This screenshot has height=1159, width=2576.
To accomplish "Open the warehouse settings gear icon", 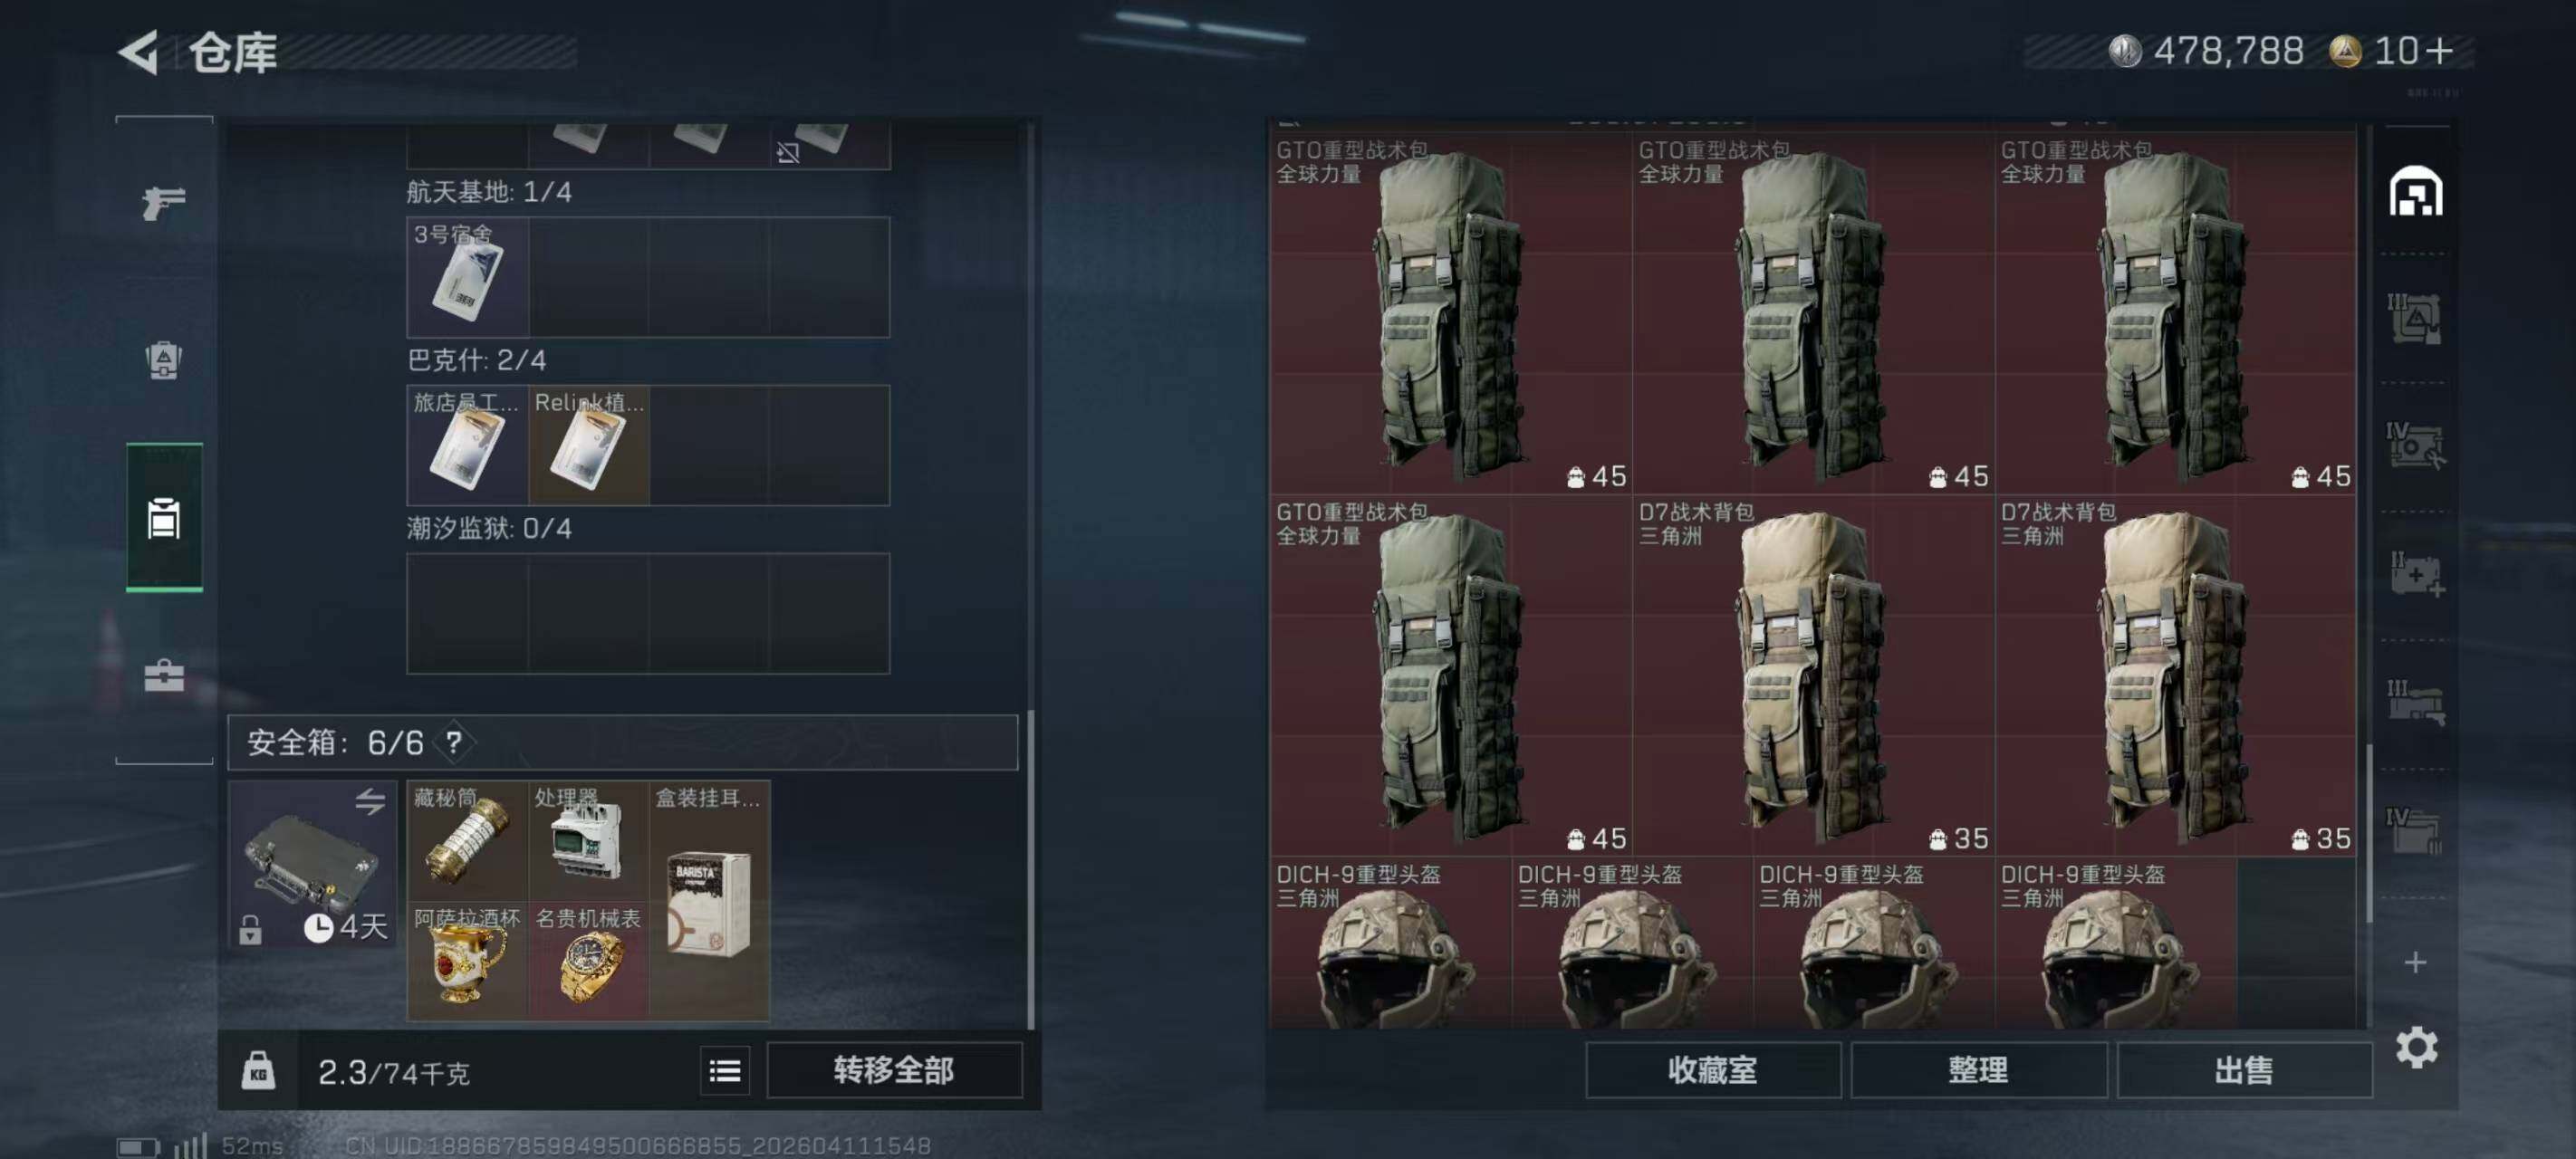I will [2416, 1047].
